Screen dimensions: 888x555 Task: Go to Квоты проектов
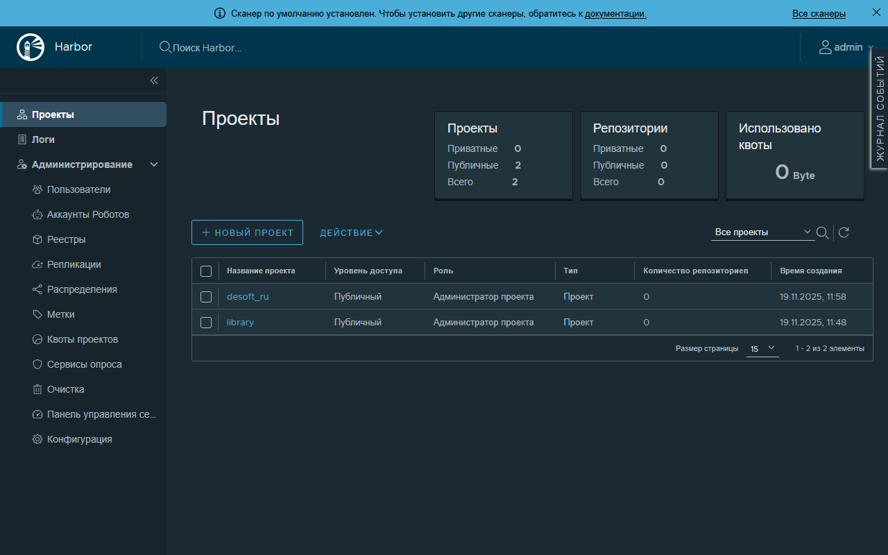click(x=83, y=339)
